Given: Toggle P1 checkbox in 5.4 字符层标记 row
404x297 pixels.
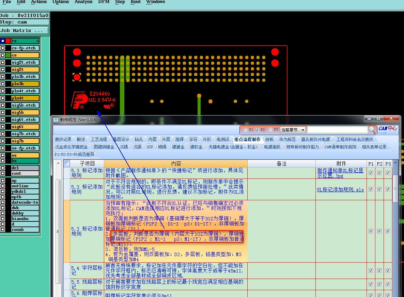Looking at the screenshot, I should (371, 270).
